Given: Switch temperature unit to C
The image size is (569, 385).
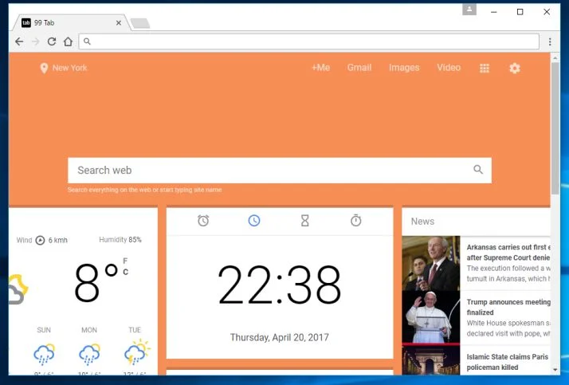Looking at the screenshot, I should coord(125,272).
